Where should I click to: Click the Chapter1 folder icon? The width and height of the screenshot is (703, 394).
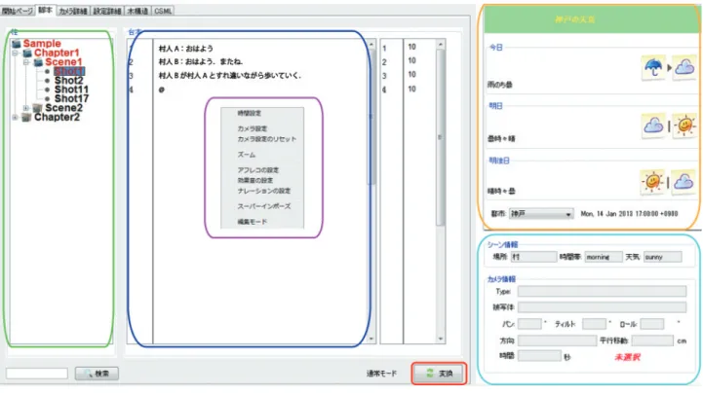[x=28, y=53]
